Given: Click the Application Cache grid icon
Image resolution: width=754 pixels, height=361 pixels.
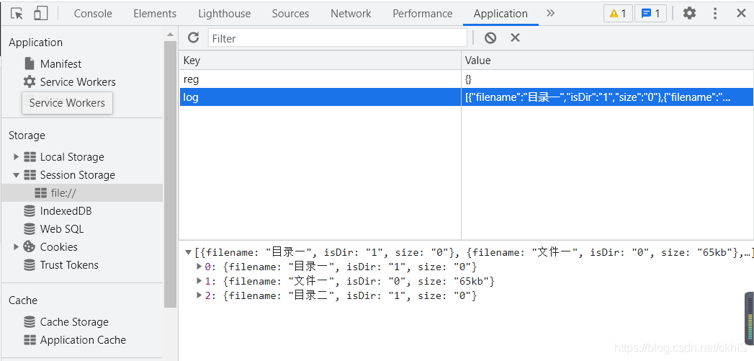Looking at the screenshot, I should click(30, 340).
